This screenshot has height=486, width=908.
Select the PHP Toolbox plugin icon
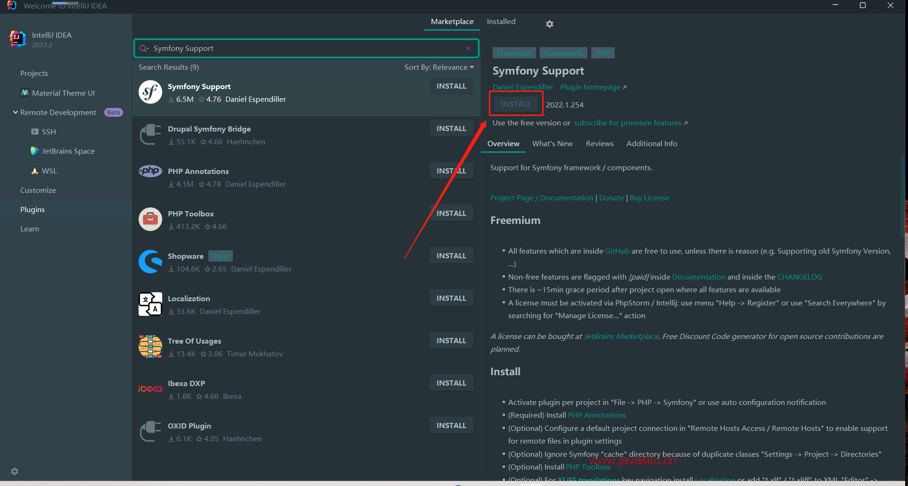(150, 220)
